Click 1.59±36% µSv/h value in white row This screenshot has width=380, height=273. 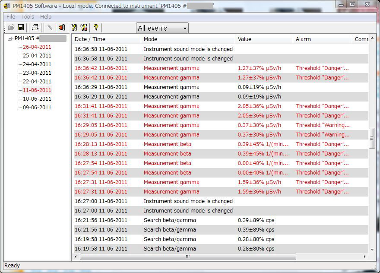click(x=260, y=182)
